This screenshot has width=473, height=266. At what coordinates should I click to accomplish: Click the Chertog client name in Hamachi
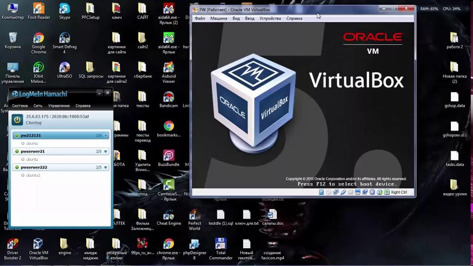point(34,123)
